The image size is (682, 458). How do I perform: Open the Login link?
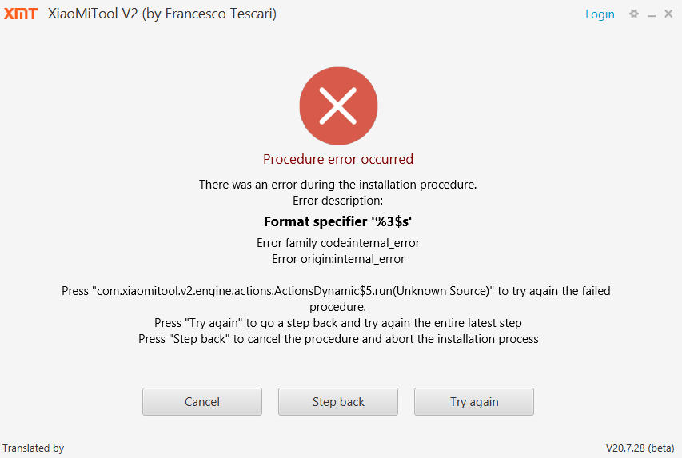600,14
